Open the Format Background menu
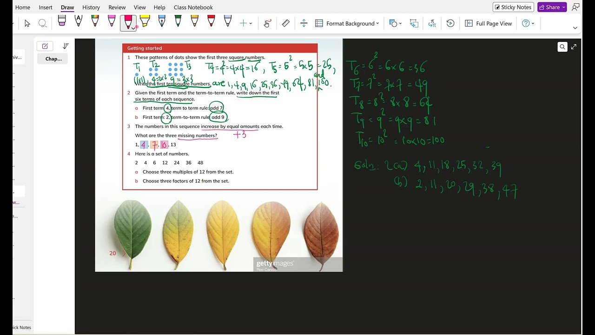Image resolution: width=595 pixels, height=335 pixels. click(x=347, y=23)
